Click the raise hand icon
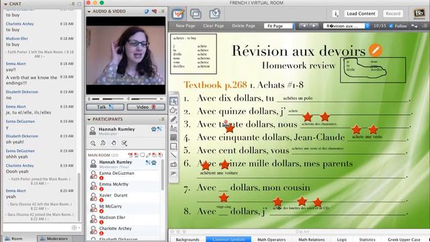The image size is (430, 242). (114, 143)
